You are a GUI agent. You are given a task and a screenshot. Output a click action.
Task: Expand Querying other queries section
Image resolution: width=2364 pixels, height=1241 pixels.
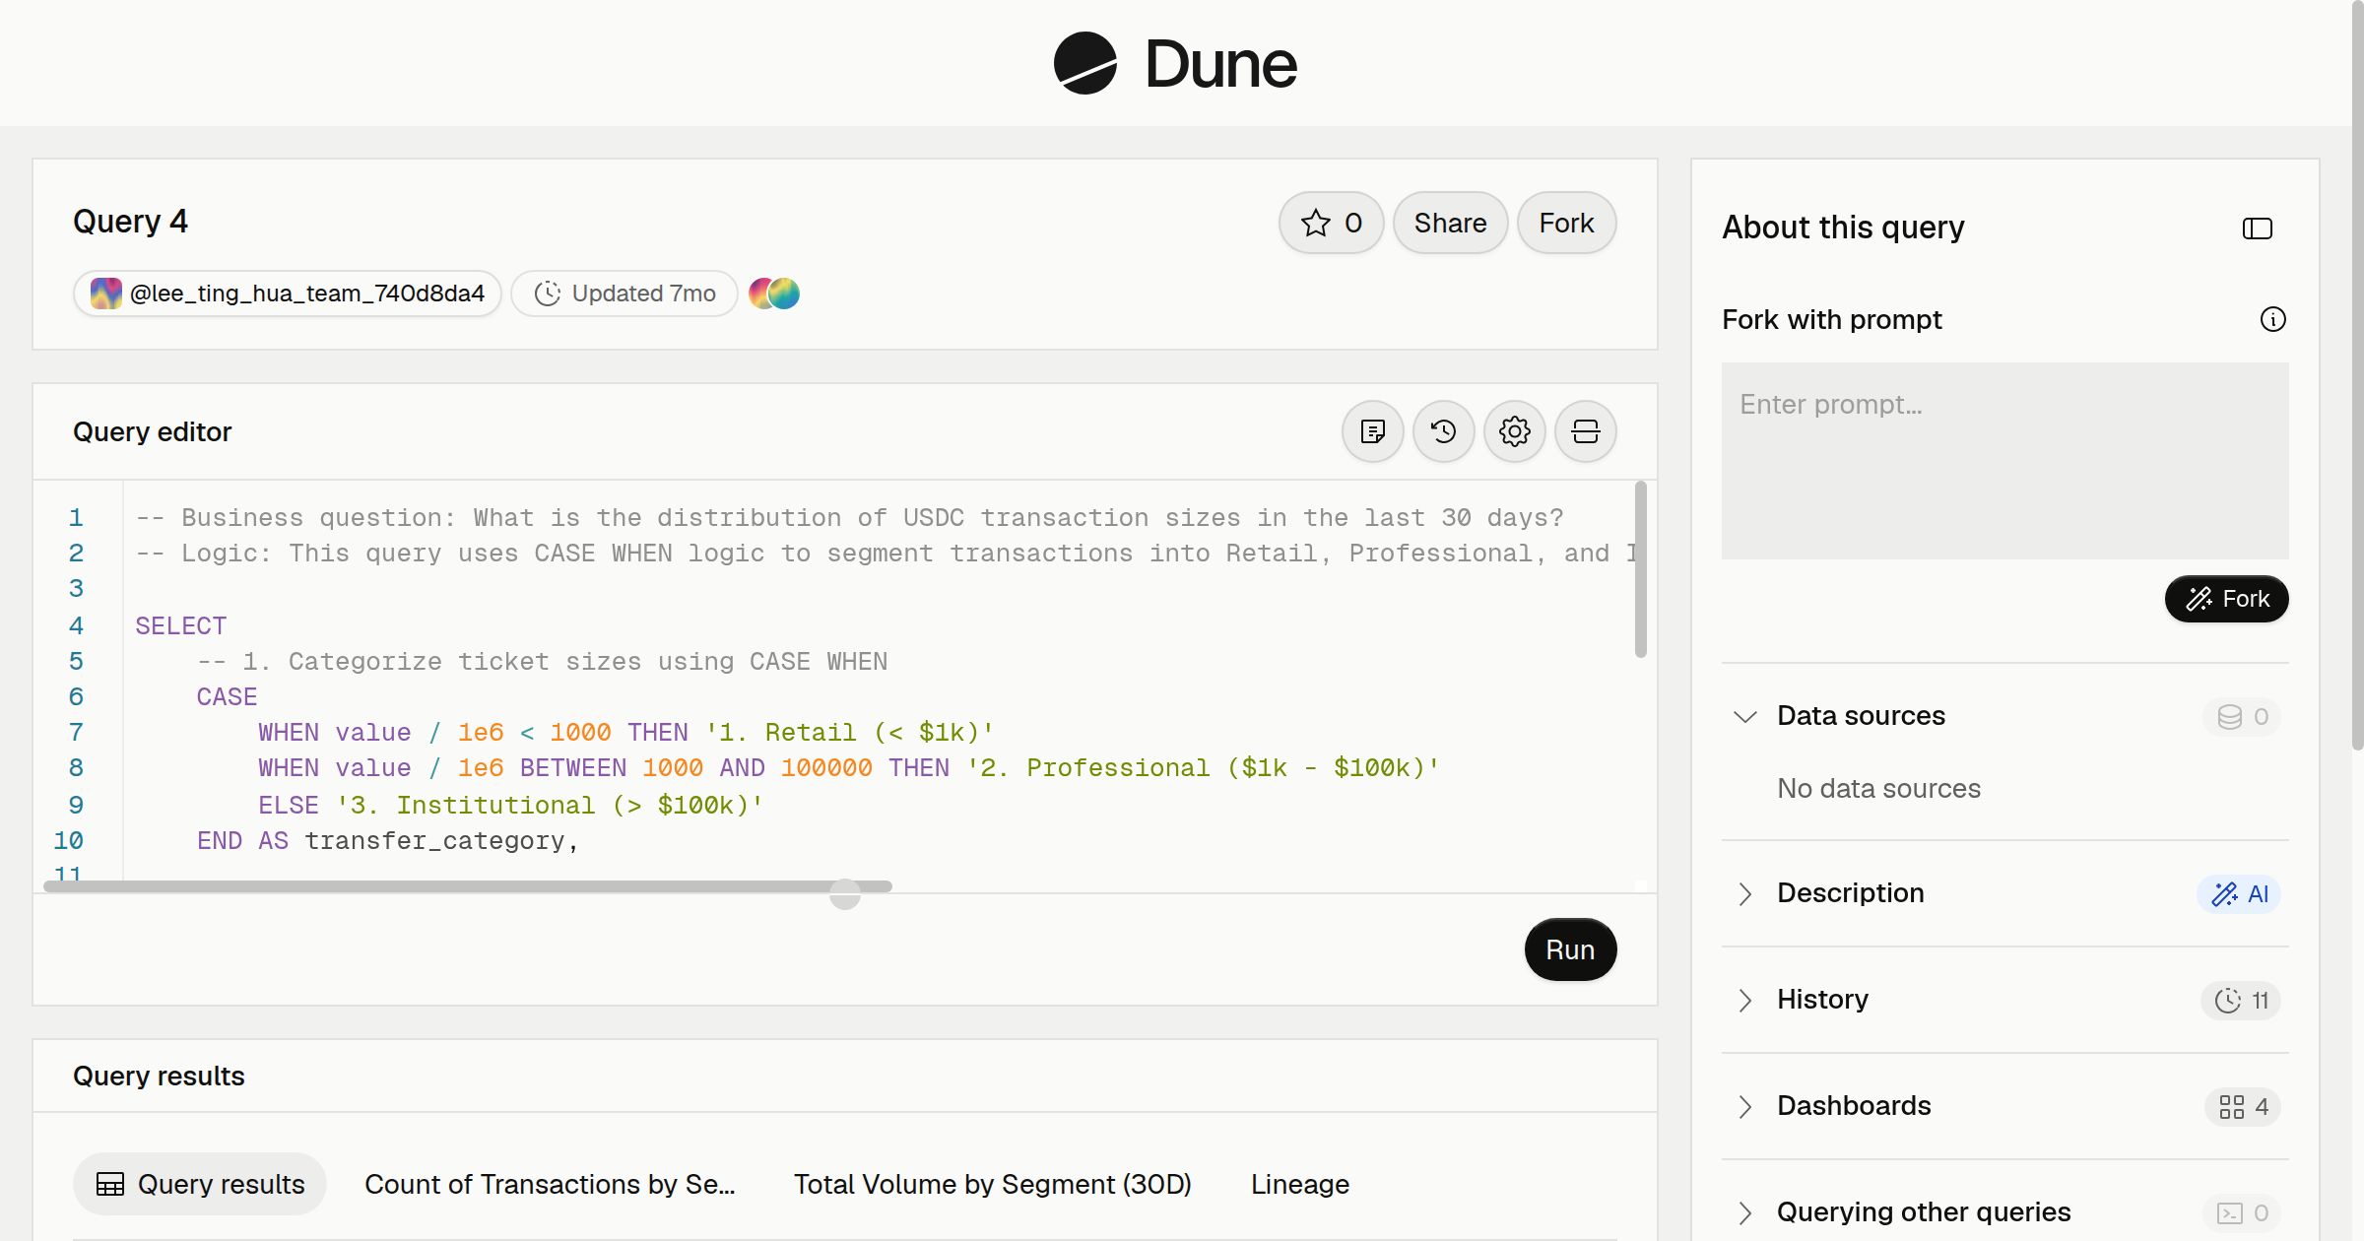(1744, 1212)
